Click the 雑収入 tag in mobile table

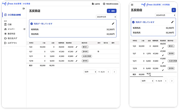pos(171,46)
